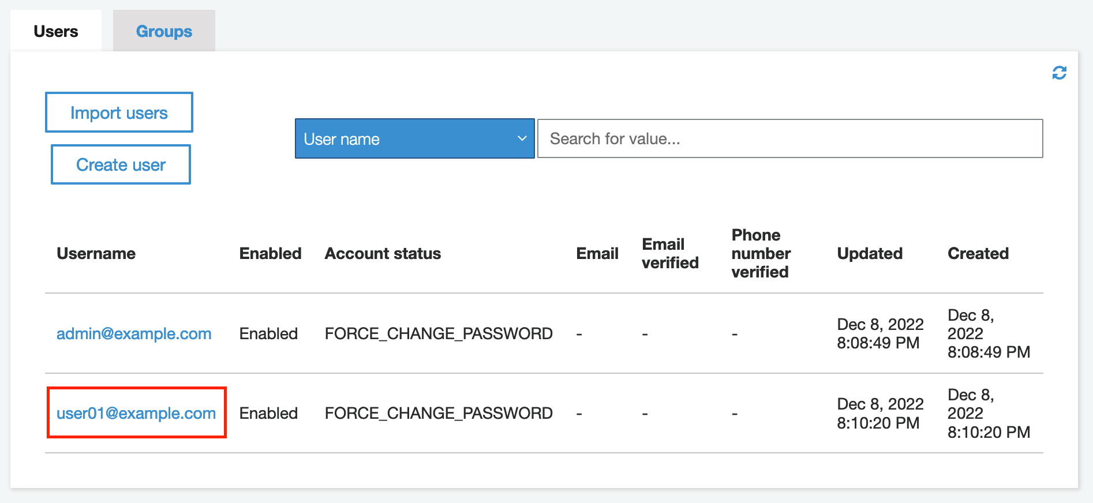Select Enabled cell in admin@example.com row

(x=268, y=333)
